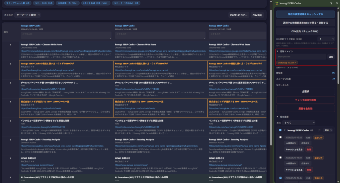Click the side panel scroll-down arrow
This screenshot has height=183, width=340.
point(338,182)
